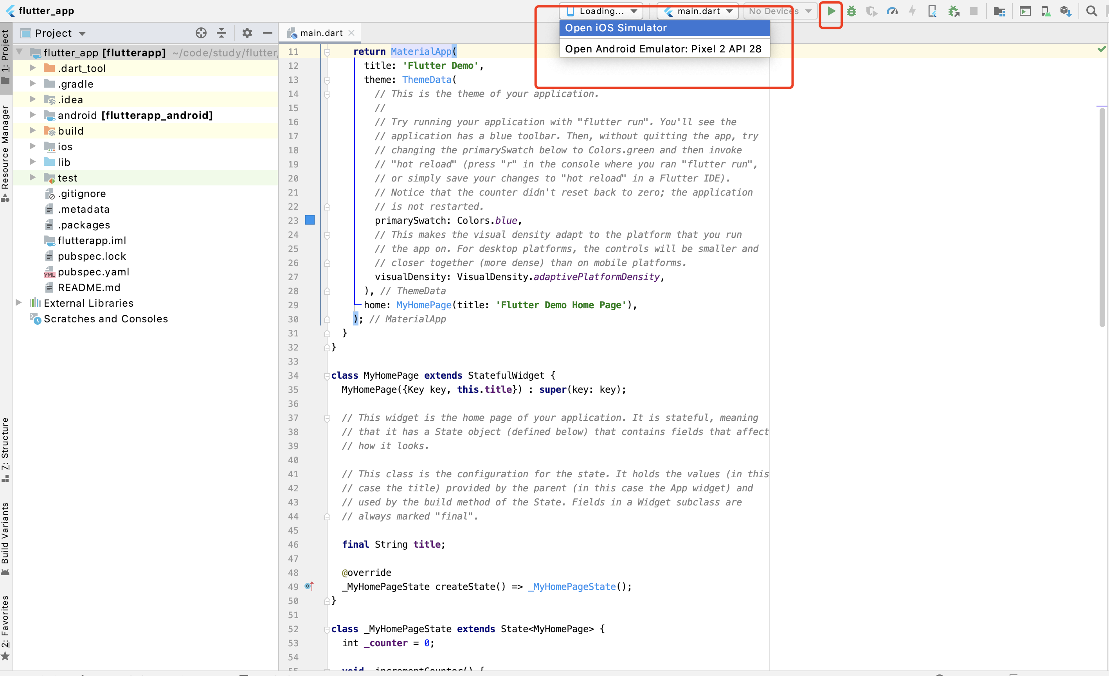Choose Open Android Emulator Pixel 2 API 28

pyautogui.click(x=664, y=49)
